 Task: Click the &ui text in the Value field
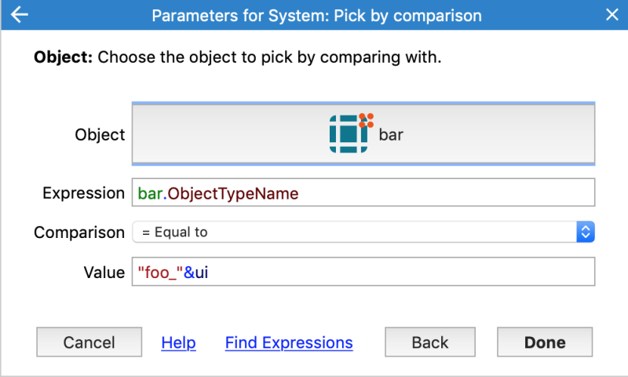coord(195,273)
